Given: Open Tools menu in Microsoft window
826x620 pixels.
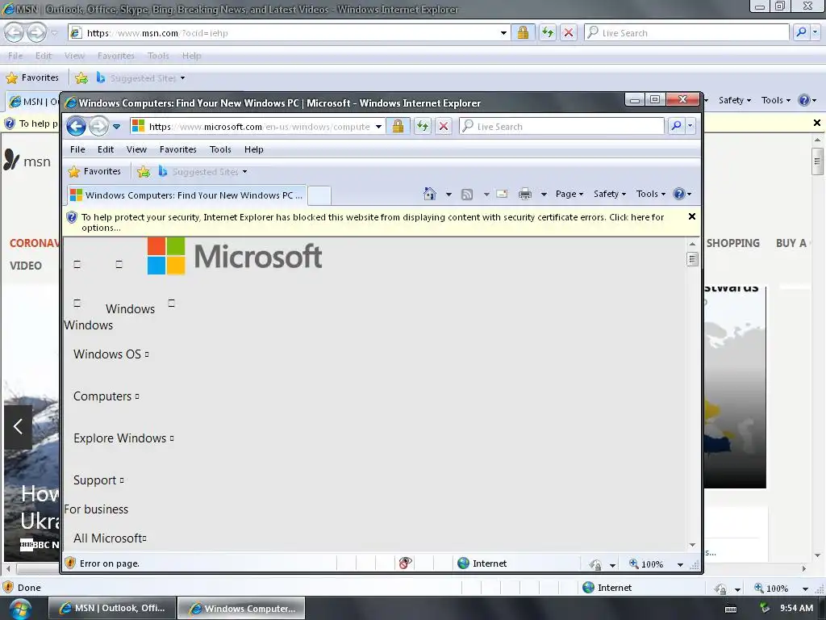Looking at the screenshot, I should point(220,149).
